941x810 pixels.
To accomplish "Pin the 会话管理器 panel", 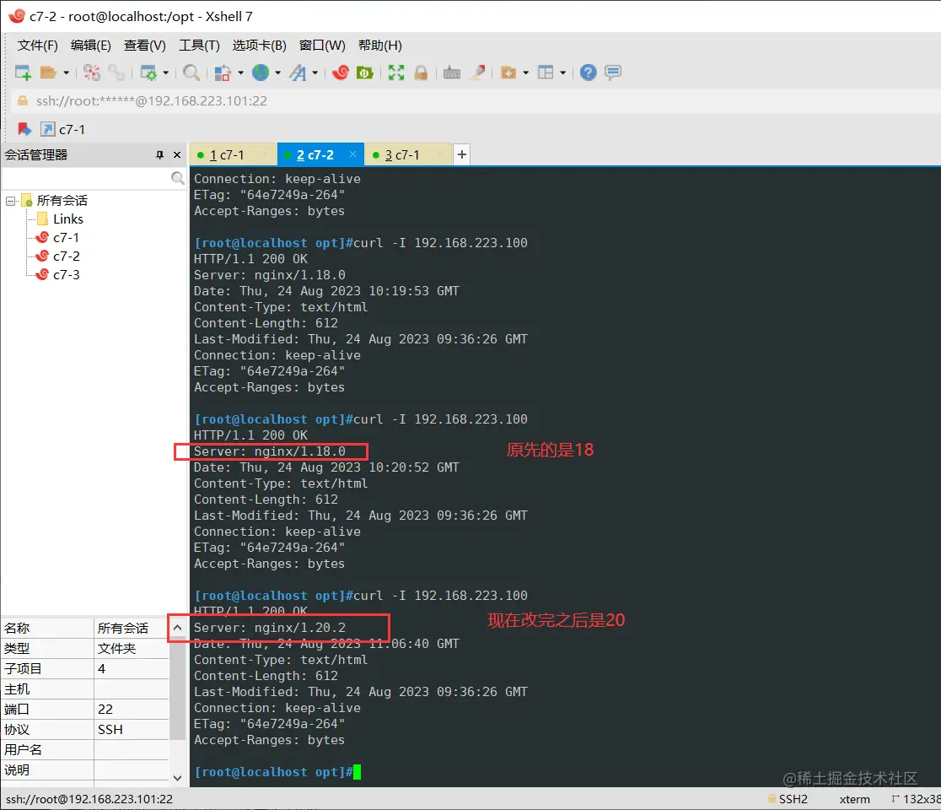I will tap(159, 155).
